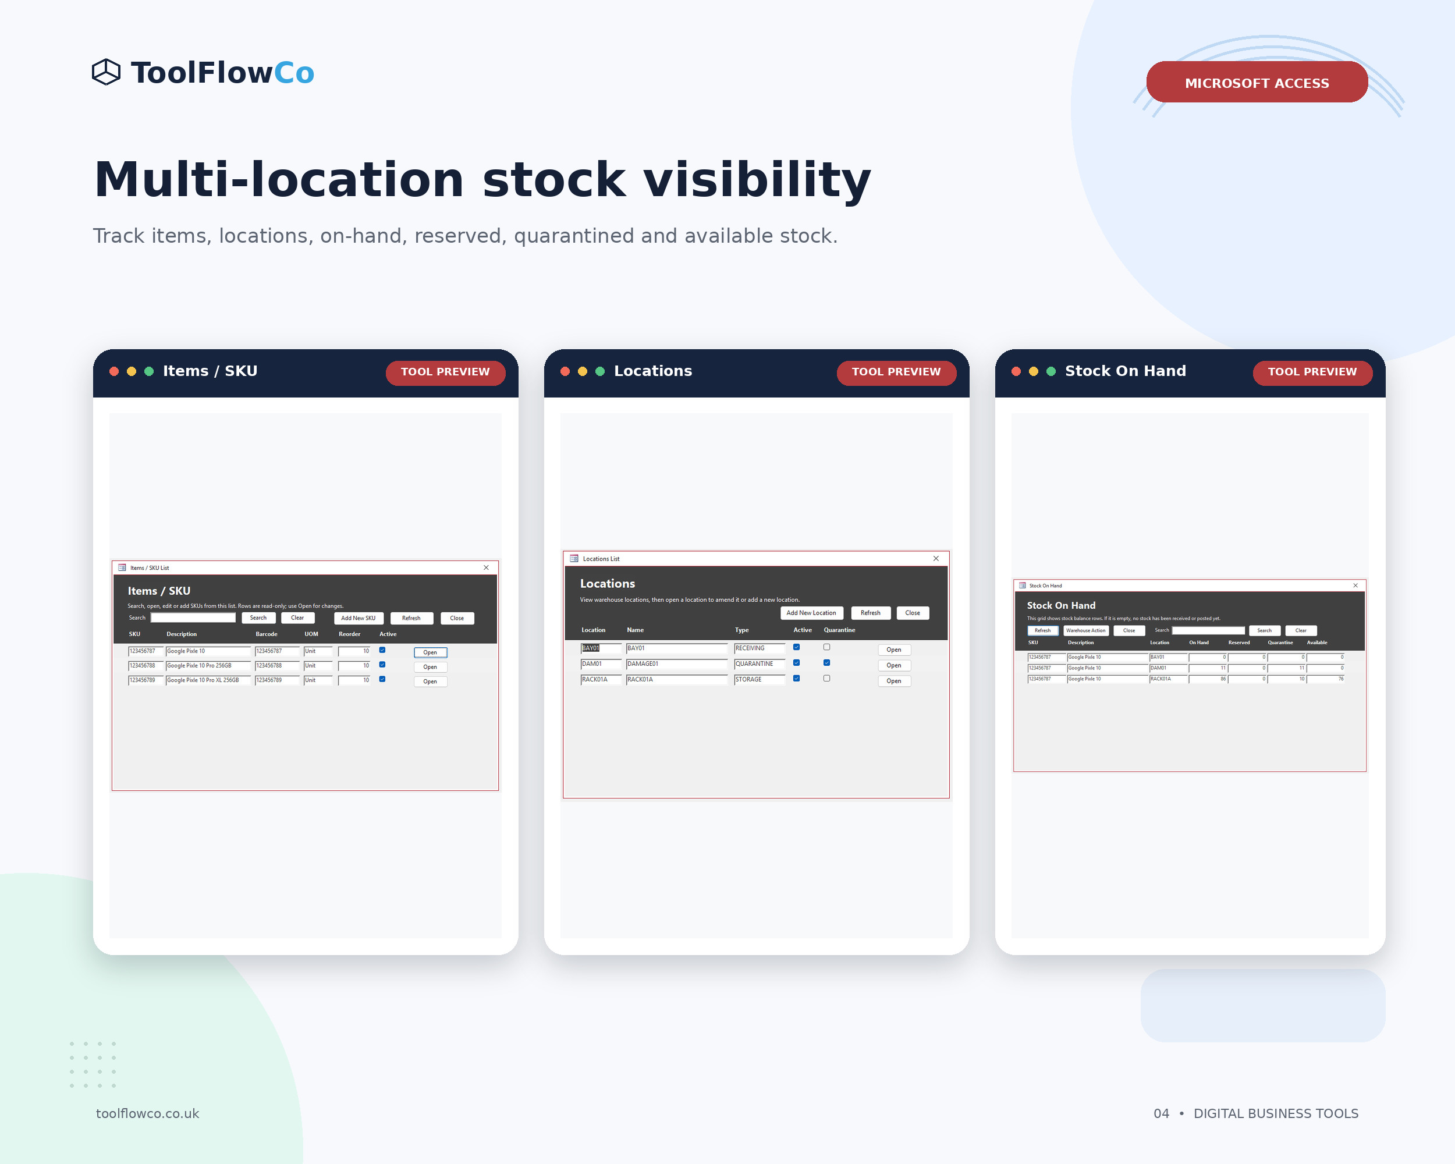
Task: Click the Type column header in Locations
Action: pyautogui.click(x=741, y=630)
